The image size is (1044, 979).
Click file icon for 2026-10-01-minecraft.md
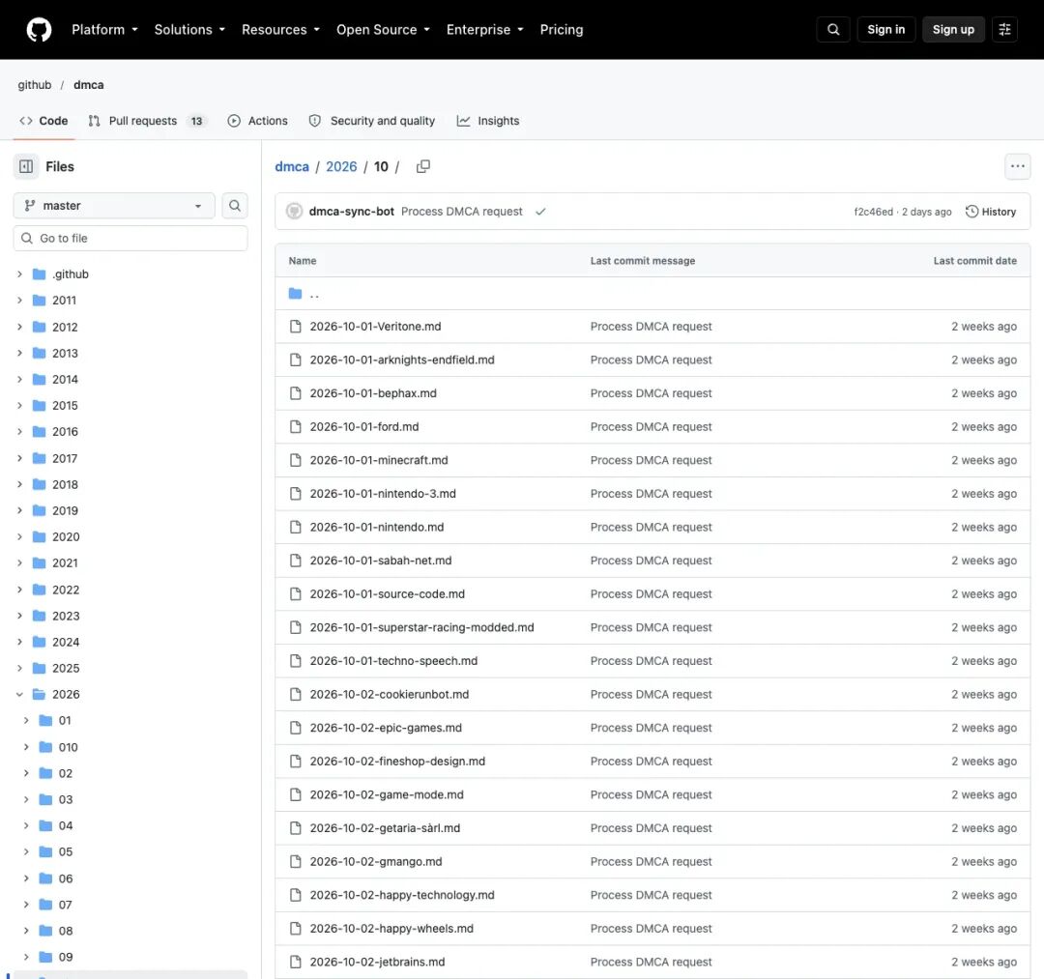click(x=296, y=461)
